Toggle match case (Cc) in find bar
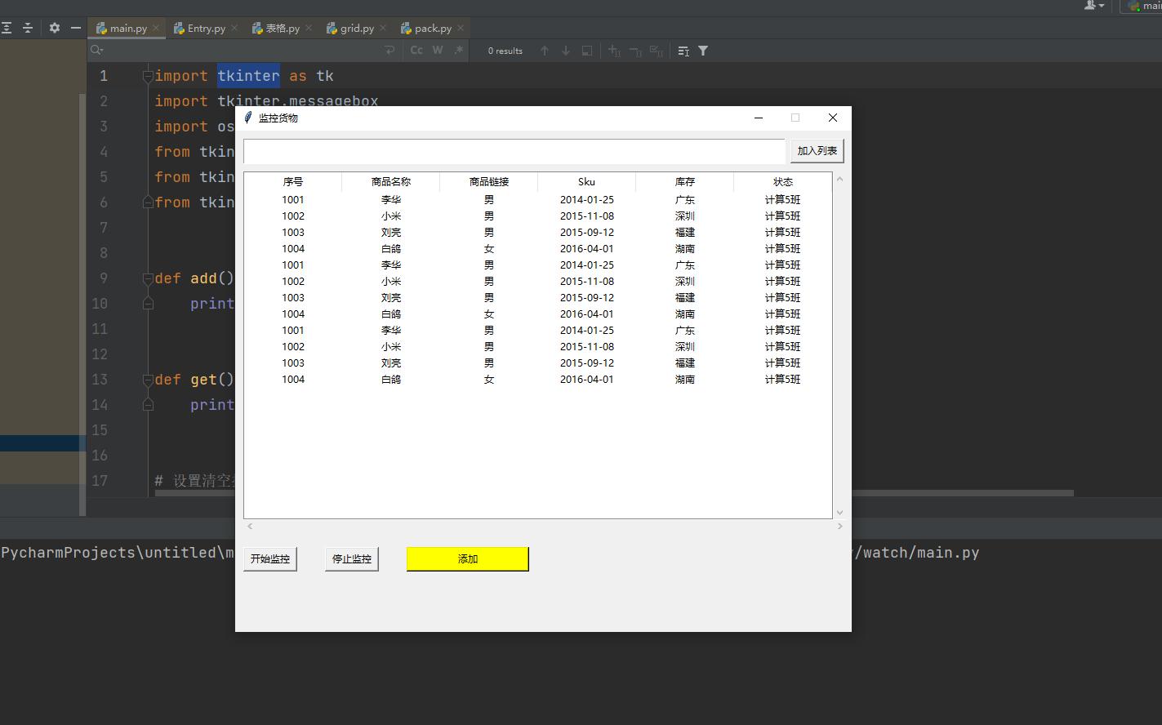The width and height of the screenshot is (1162, 725). (416, 51)
